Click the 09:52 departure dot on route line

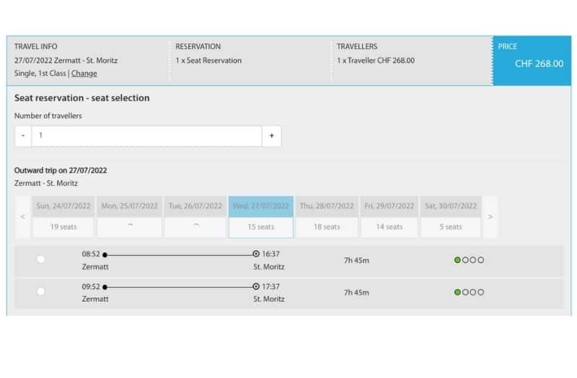pos(105,287)
